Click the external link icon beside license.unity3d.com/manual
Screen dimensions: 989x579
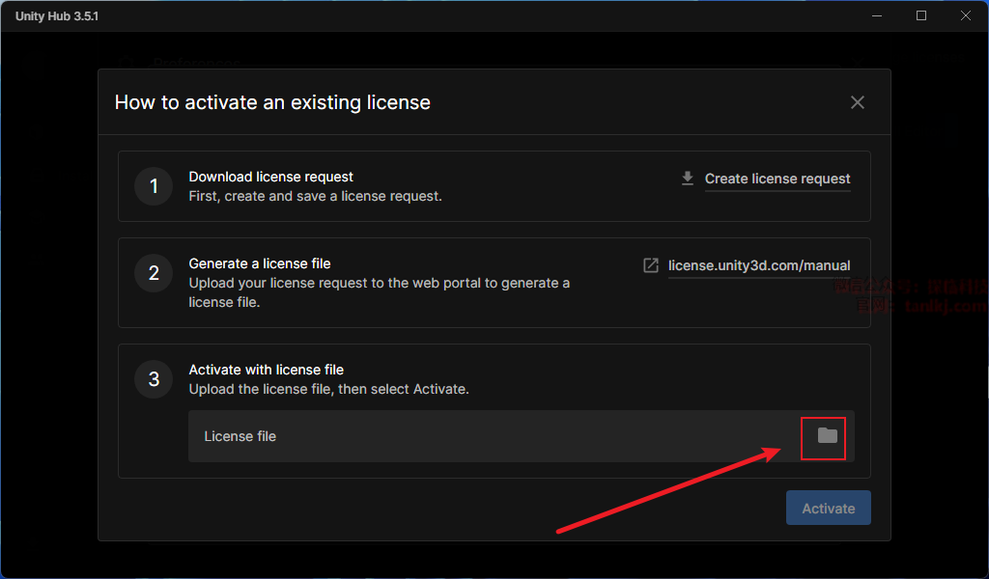pos(650,265)
